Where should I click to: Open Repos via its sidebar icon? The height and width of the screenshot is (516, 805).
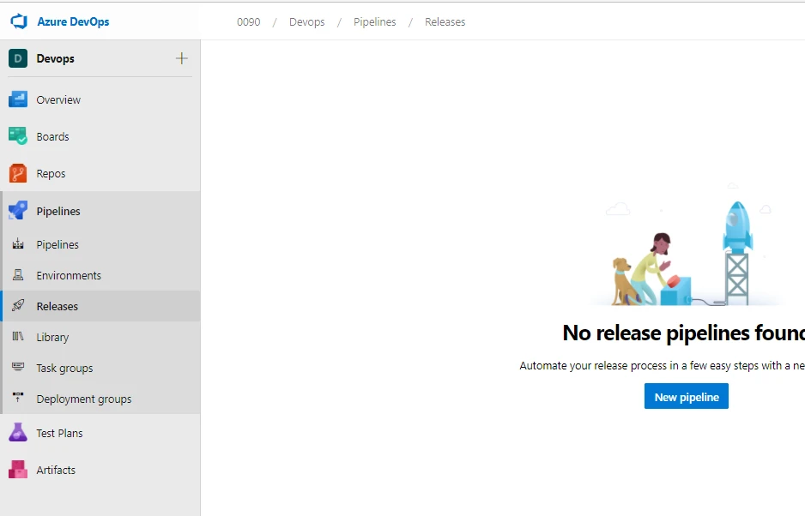click(18, 173)
